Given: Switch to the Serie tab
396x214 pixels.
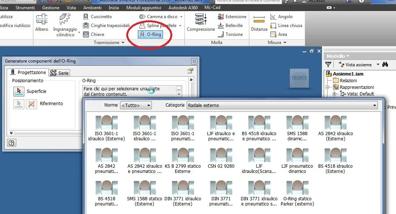Looking at the screenshot, I should coord(59,73).
